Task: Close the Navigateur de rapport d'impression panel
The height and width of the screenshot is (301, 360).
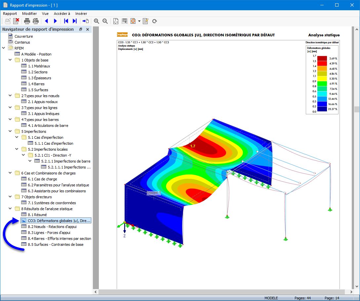Action: pyautogui.click(x=88, y=29)
